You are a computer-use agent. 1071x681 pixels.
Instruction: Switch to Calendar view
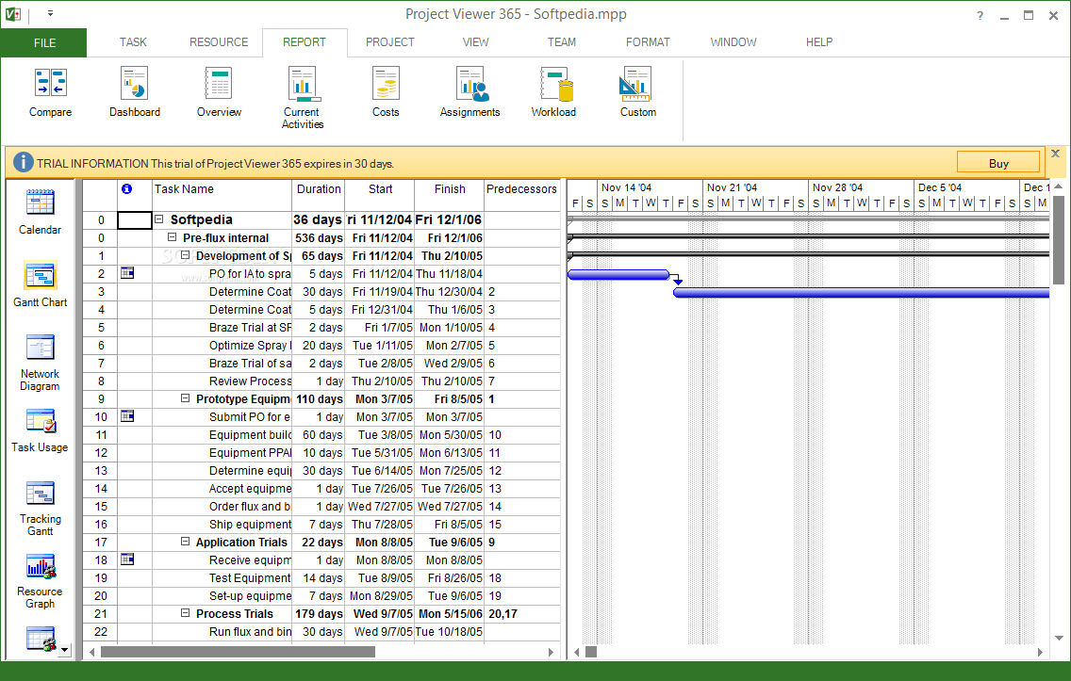pyautogui.click(x=41, y=212)
